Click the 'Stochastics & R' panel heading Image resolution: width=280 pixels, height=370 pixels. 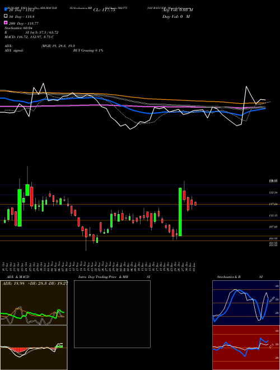[x=229, y=277]
